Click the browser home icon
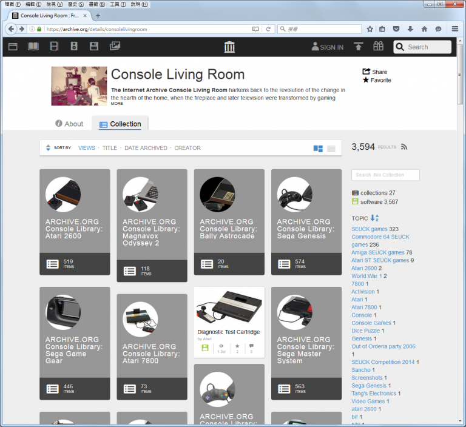 424,29
